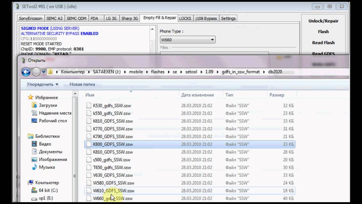Click 1.09 folder in address path
This screenshot has height=204, width=362.
[209, 72]
